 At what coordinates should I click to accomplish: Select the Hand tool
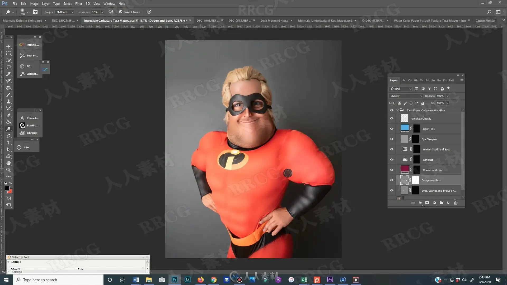pos(8,163)
